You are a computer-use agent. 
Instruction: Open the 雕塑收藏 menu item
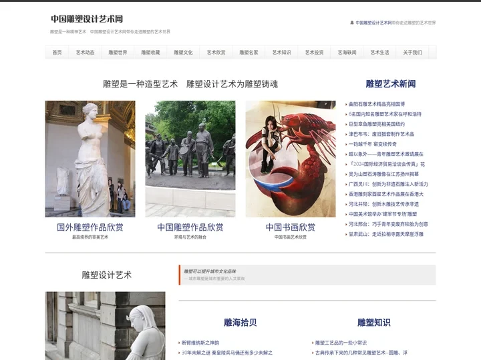click(150, 53)
